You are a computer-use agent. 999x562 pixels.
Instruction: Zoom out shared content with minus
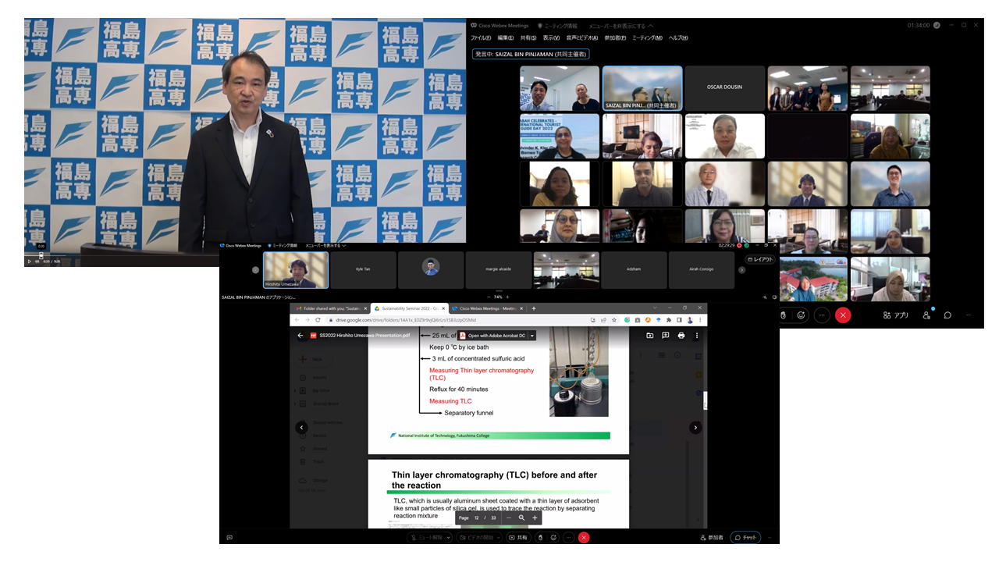(x=489, y=297)
